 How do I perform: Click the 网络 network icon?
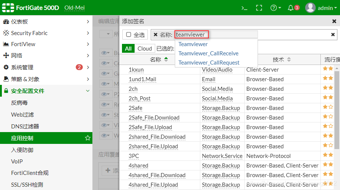point(6,55)
